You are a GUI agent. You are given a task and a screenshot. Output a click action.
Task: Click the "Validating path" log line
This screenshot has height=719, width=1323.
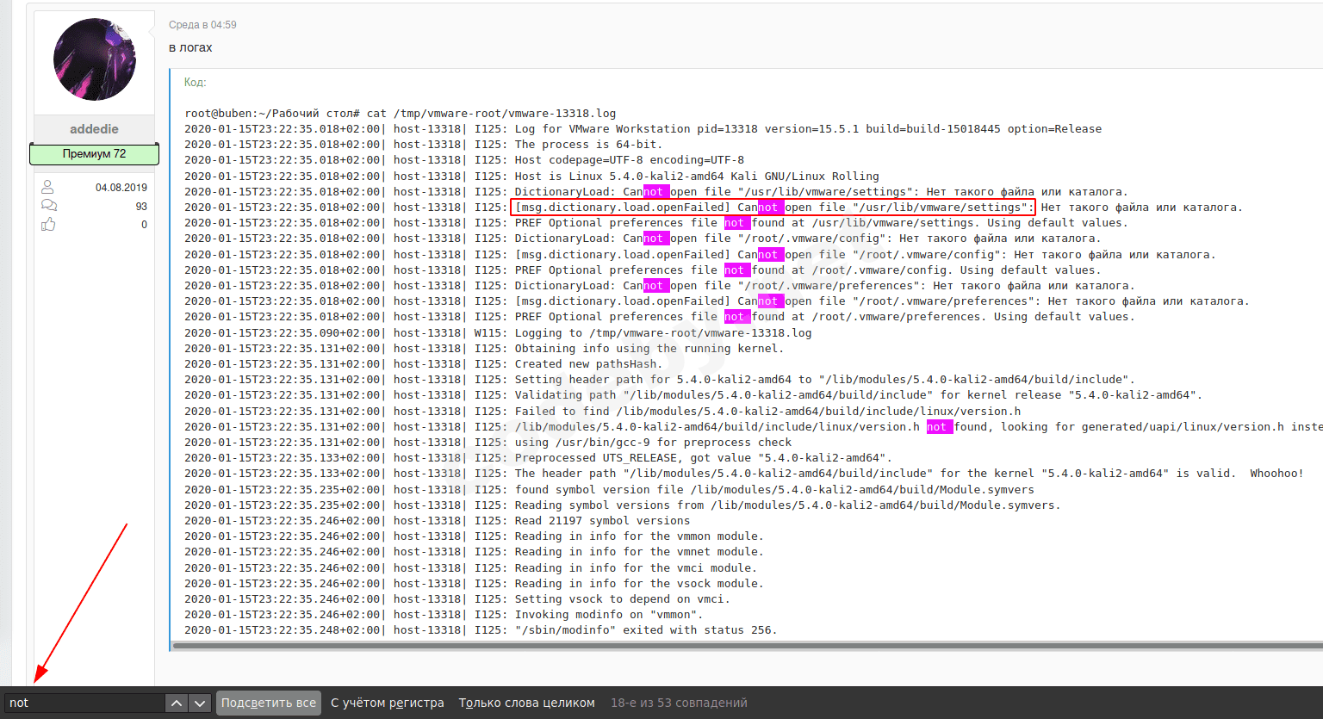tap(693, 395)
